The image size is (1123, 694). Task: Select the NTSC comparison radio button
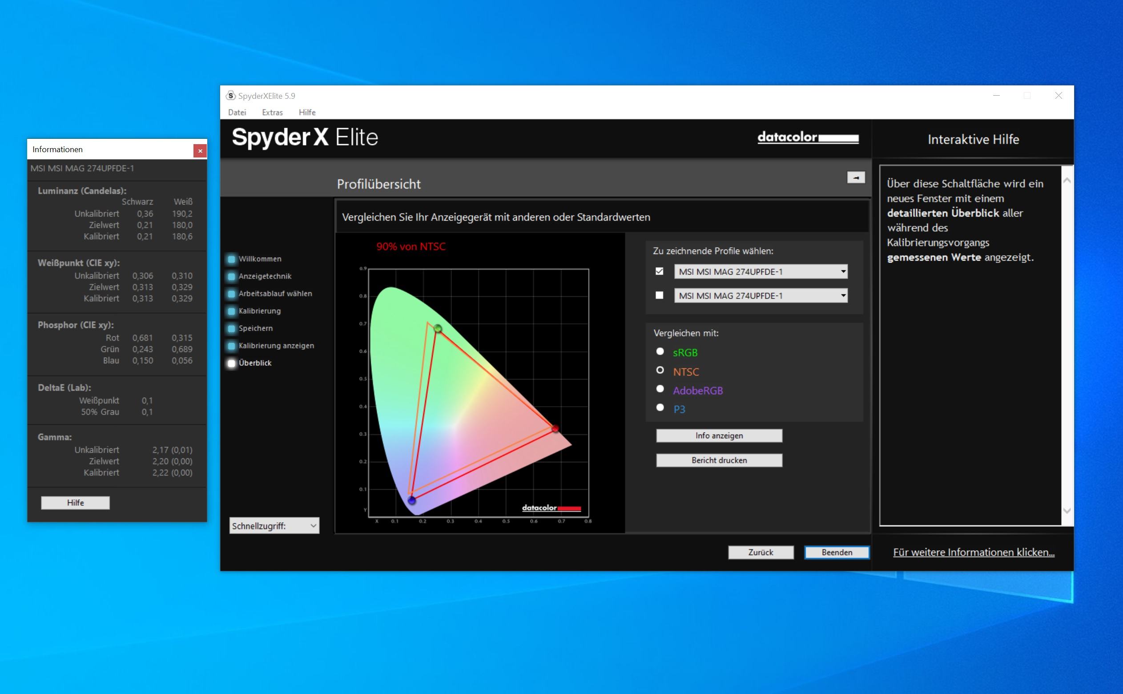point(660,370)
